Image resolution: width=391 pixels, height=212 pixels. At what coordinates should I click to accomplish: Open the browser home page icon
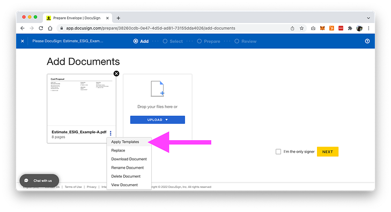(x=50, y=28)
